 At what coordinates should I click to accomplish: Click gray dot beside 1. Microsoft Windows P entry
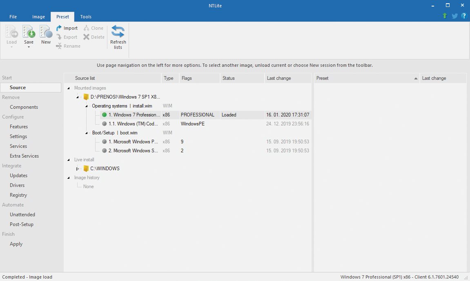(x=104, y=142)
